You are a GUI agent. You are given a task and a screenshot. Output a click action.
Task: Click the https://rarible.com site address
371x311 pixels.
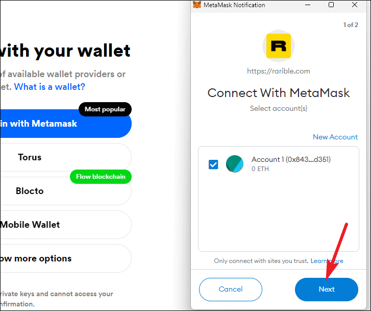279,71
